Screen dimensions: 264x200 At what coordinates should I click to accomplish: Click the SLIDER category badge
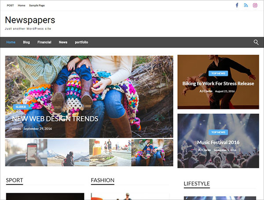coord(21,107)
